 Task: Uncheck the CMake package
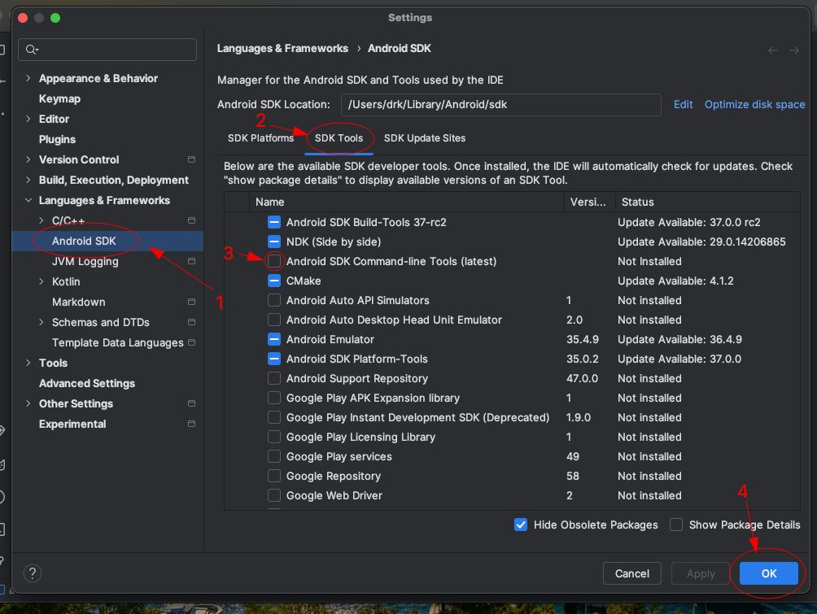[275, 281]
